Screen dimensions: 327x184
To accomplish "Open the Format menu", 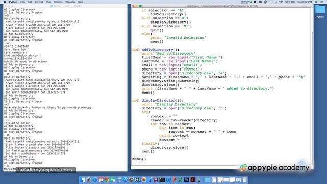I will tap(39, 2).
